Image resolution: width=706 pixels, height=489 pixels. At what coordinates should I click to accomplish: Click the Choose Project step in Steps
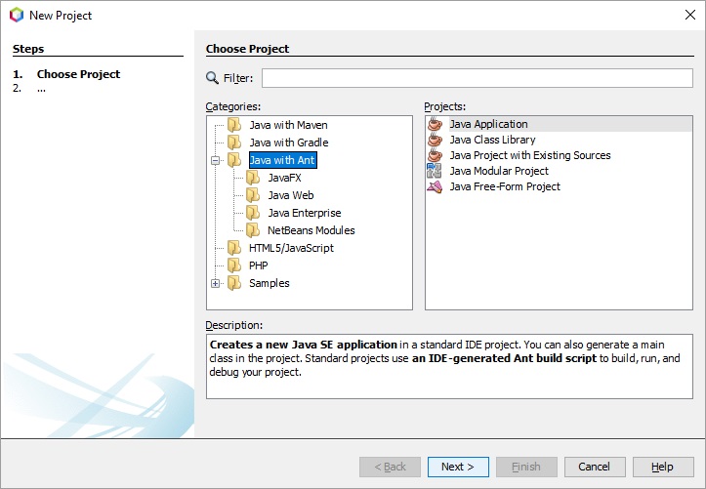coord(78,74)
